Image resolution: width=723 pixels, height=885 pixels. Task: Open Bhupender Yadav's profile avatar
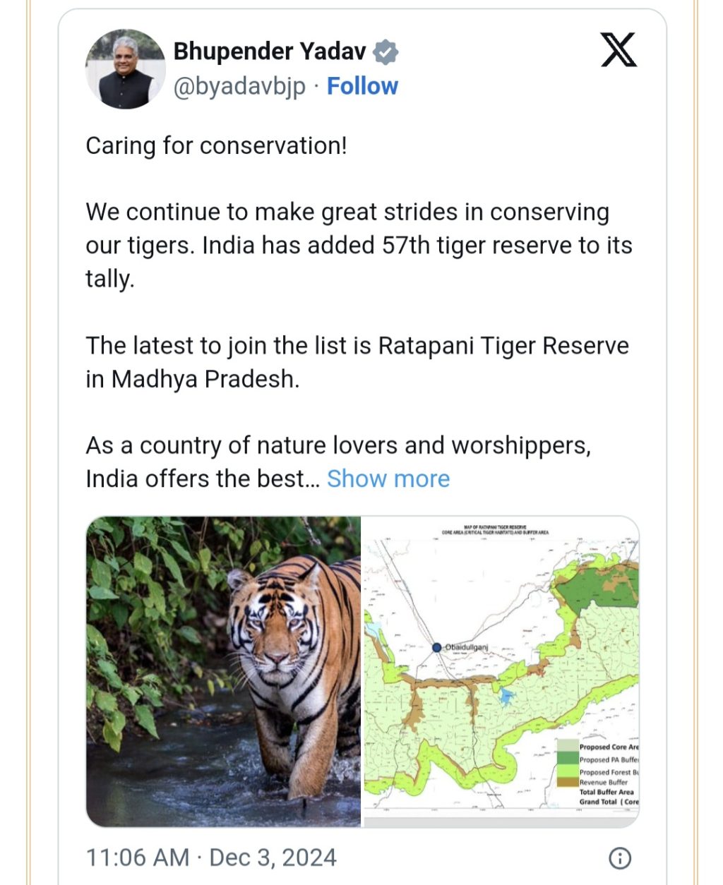(125, 69)
